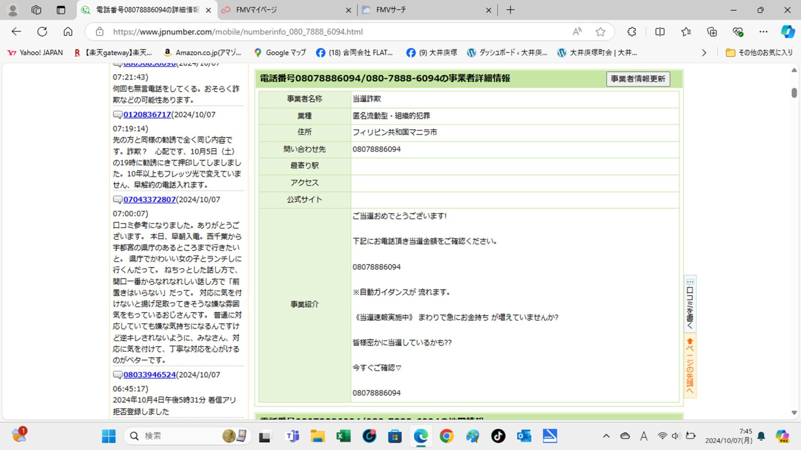This screenshot has width=801, height=450.
Task: Open phone number link 0120836717
Action: 147,115
